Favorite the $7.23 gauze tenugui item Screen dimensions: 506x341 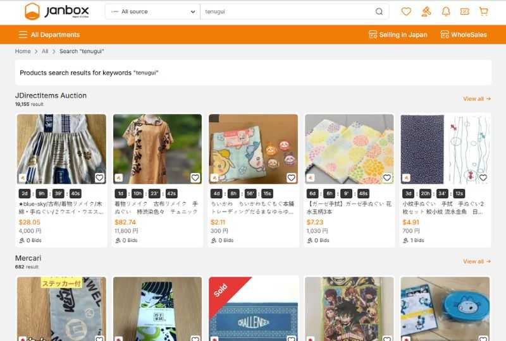387,177
